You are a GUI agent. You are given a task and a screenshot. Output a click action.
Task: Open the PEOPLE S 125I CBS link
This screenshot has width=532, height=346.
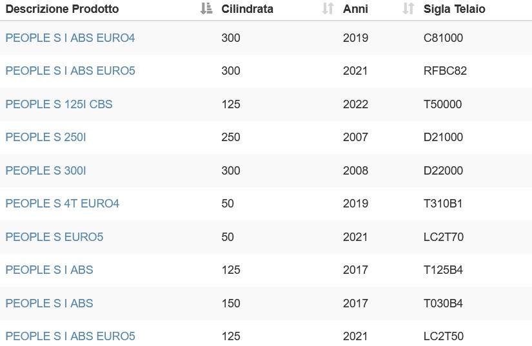tap(59, 104)
